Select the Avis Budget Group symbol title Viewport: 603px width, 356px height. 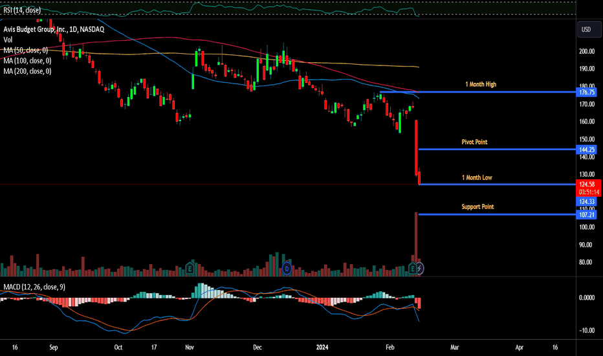(54, 29)
